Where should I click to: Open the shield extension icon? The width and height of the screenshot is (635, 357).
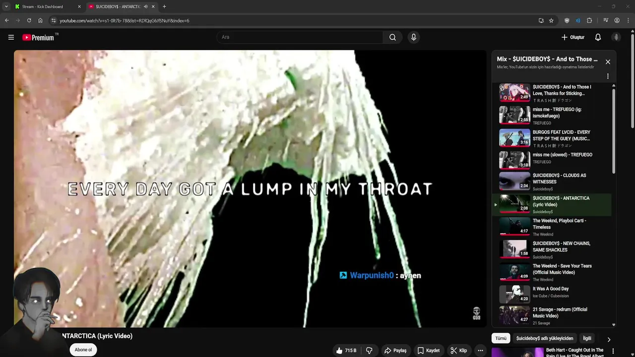pos(567,20)
